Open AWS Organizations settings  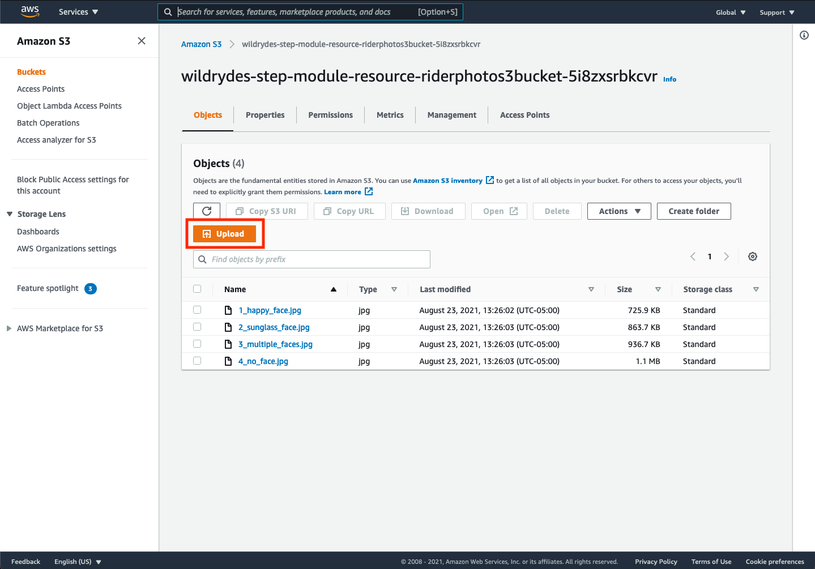67,249
